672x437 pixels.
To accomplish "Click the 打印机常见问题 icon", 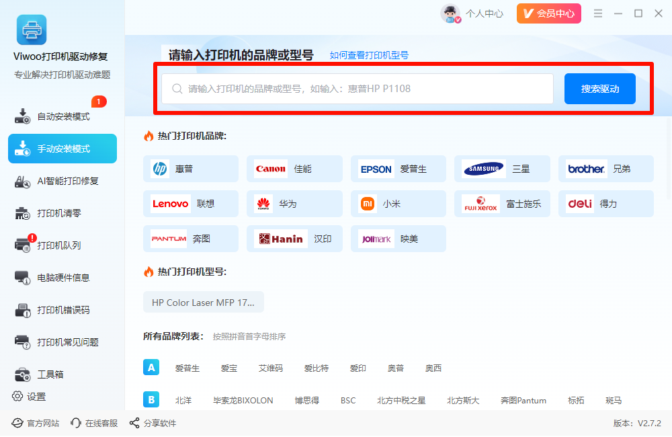I will coord(23,342).
